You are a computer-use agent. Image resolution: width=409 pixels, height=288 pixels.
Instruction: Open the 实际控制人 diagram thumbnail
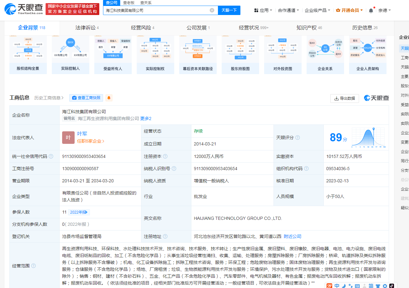pyautogui.click(x=71, y=55)
